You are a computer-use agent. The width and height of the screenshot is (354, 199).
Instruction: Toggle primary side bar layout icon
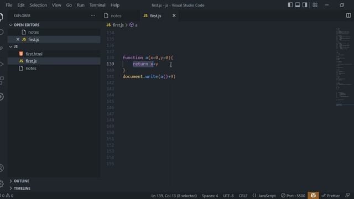pos(290,5)
